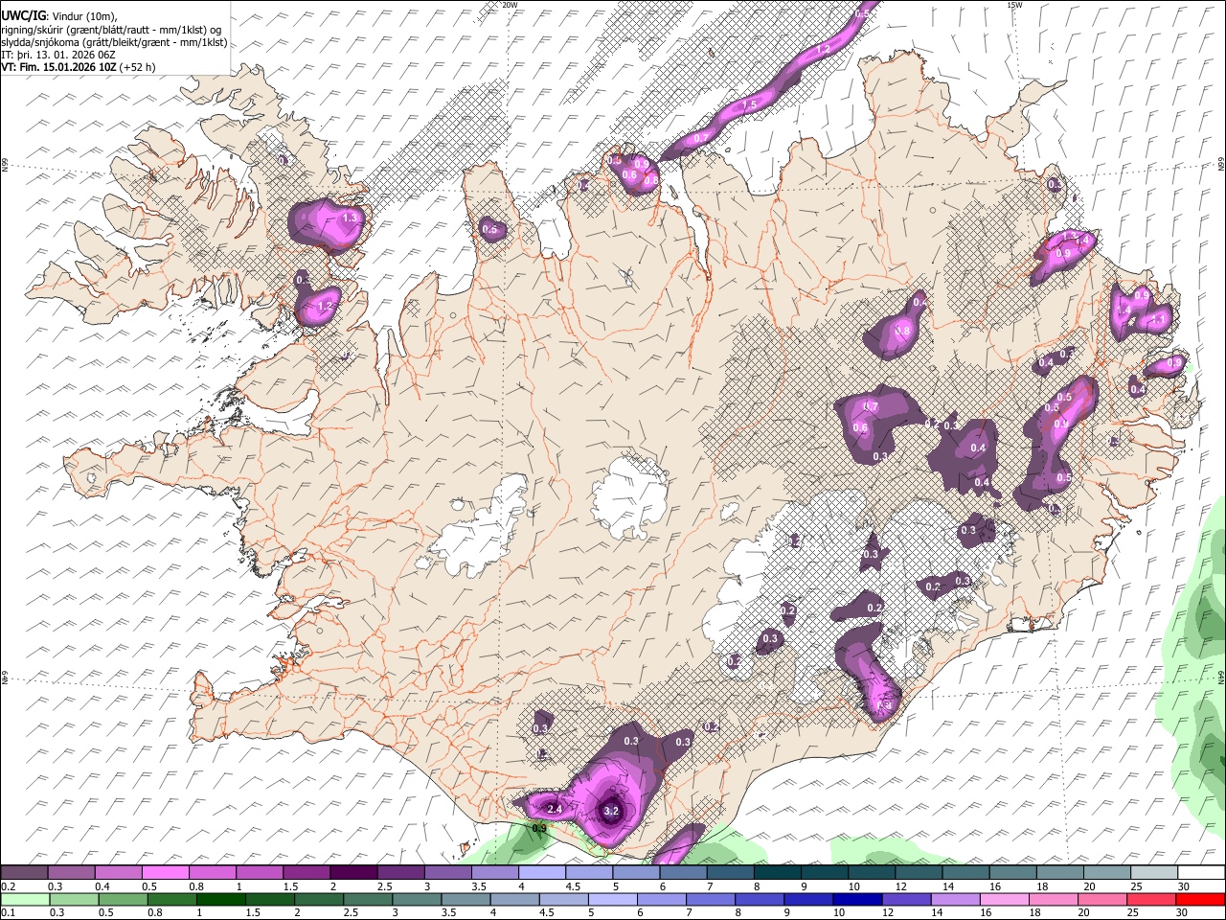The width and height of the screenshot is (1226, 920).
Task: Click the 1.1 value label in the east
Action: [1159, 319]
